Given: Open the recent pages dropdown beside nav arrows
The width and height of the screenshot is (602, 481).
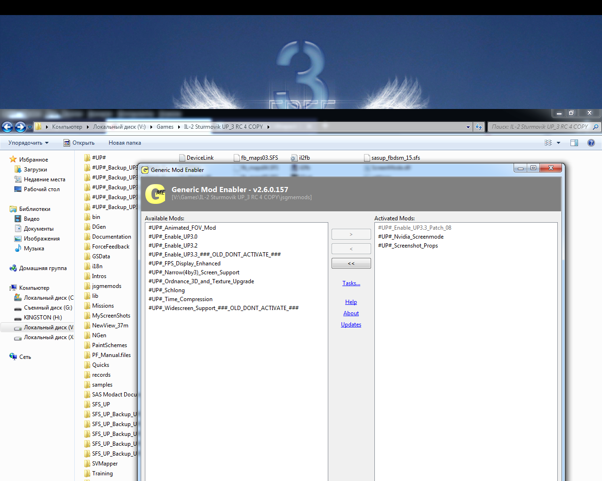Looking at the screenshot, I should click(x=30, y=127).
